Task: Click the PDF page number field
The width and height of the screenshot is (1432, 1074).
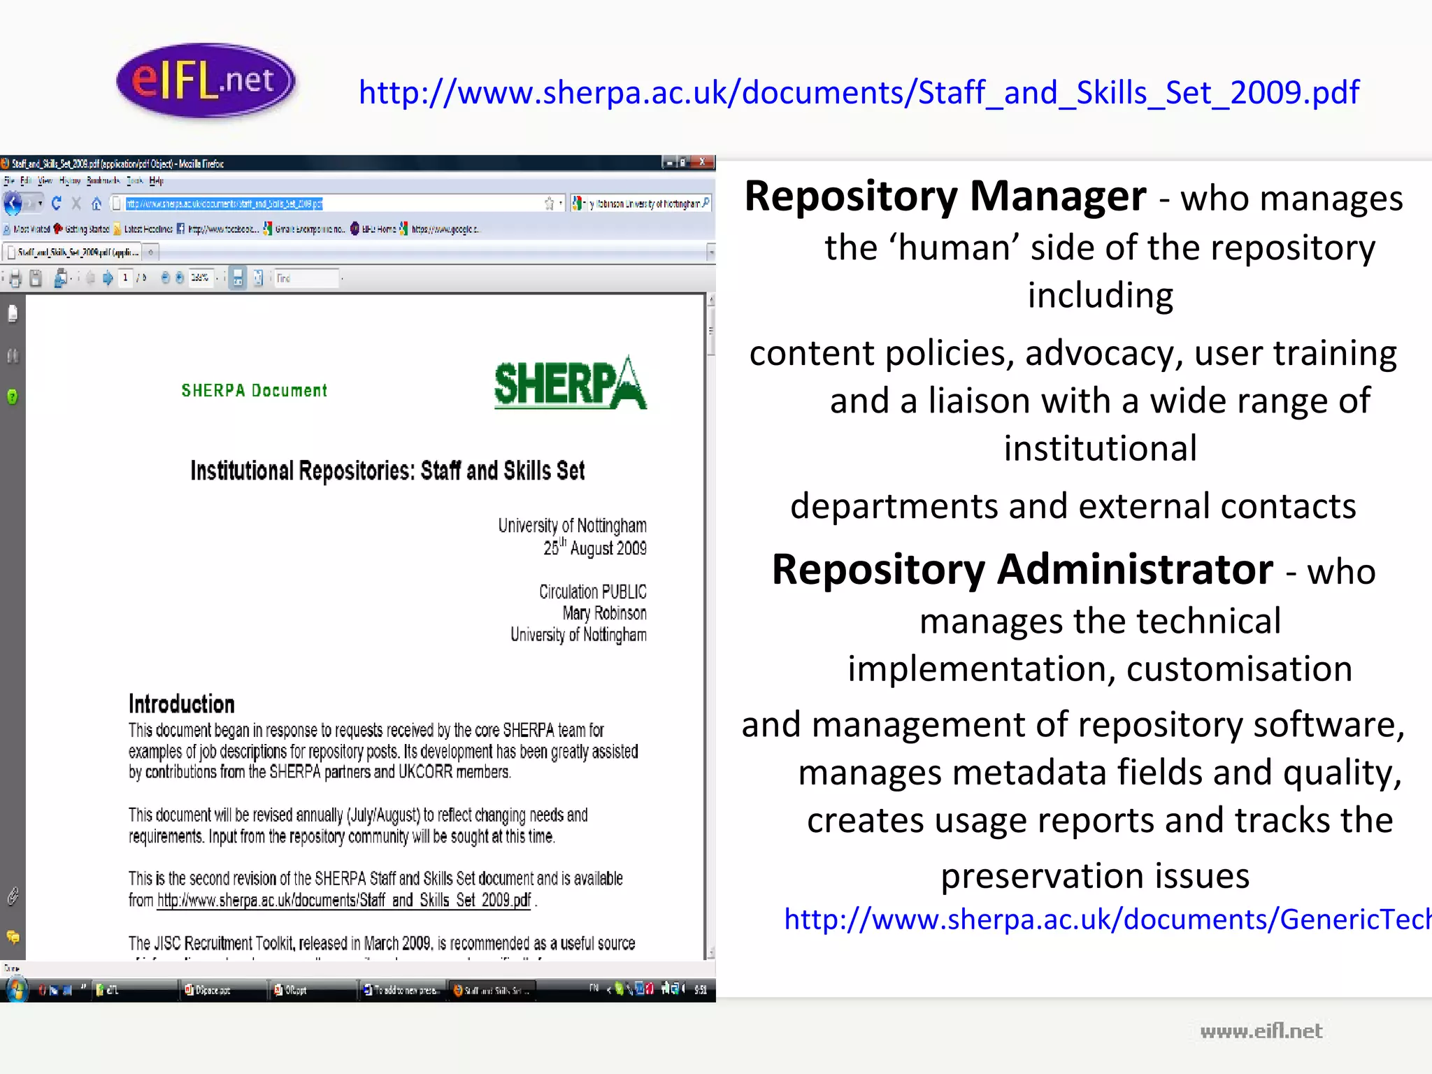Action: coord(126,278)
